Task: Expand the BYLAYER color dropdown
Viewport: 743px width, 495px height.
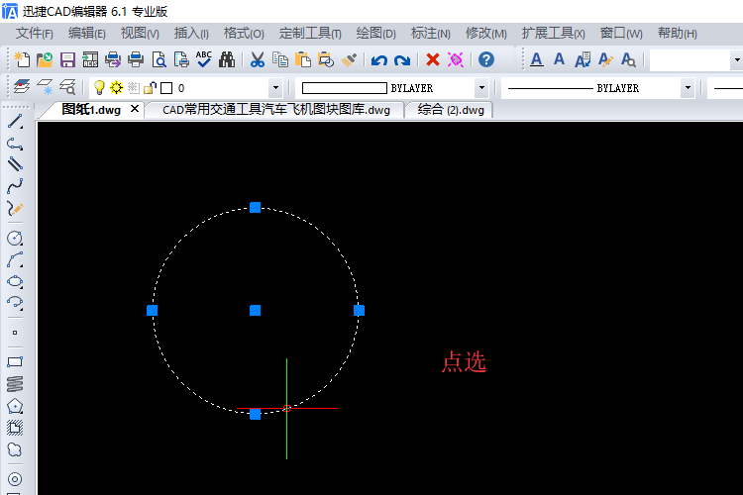Action: (x=481, y=88)
